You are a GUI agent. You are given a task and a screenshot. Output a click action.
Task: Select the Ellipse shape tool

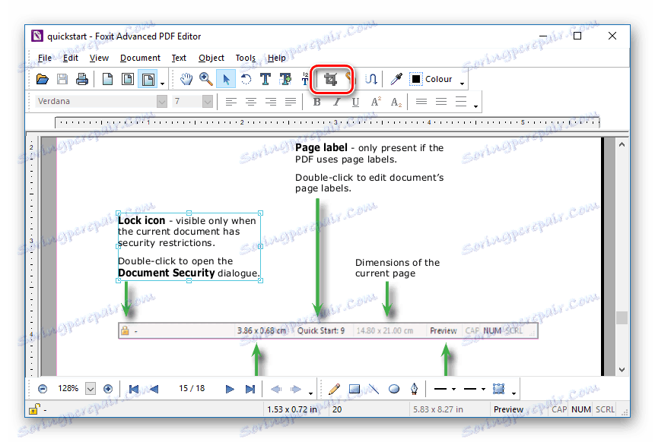tap(394, 389)
